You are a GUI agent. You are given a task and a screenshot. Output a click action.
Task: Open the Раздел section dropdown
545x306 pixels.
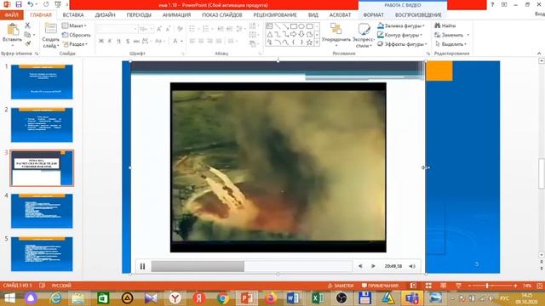click(x=75, y=44)
